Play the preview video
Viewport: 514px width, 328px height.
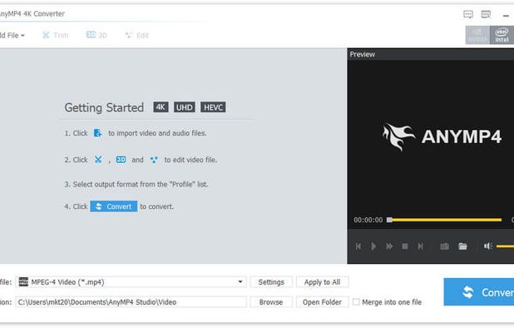[x=373, y=246]
